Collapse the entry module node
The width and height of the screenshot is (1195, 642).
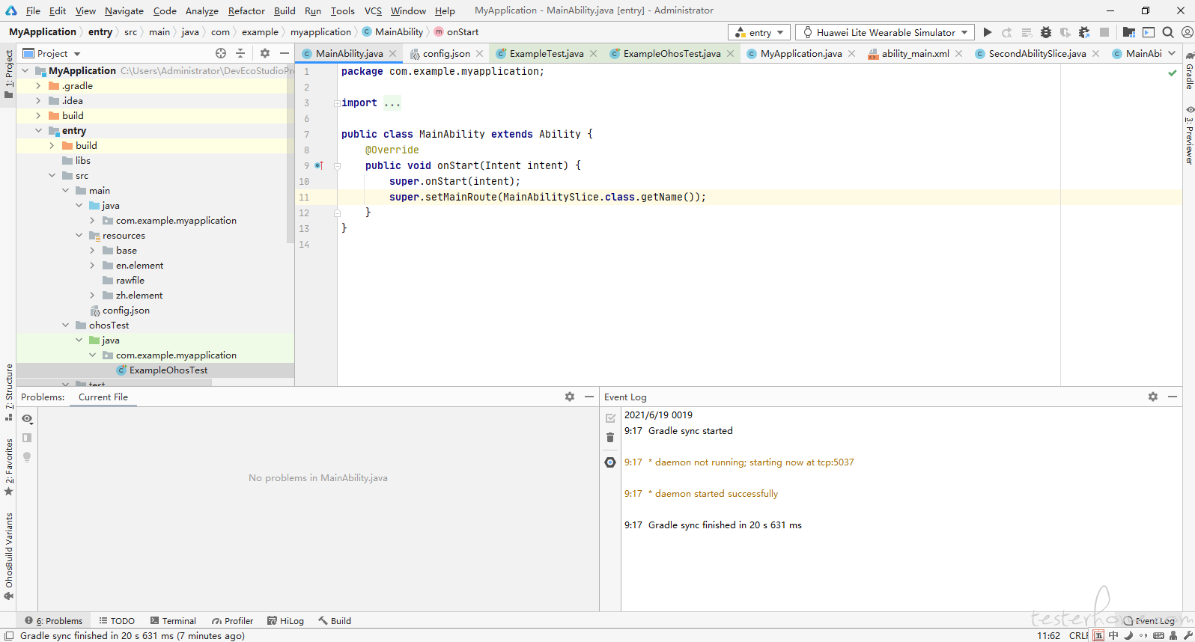click(38, 131)
